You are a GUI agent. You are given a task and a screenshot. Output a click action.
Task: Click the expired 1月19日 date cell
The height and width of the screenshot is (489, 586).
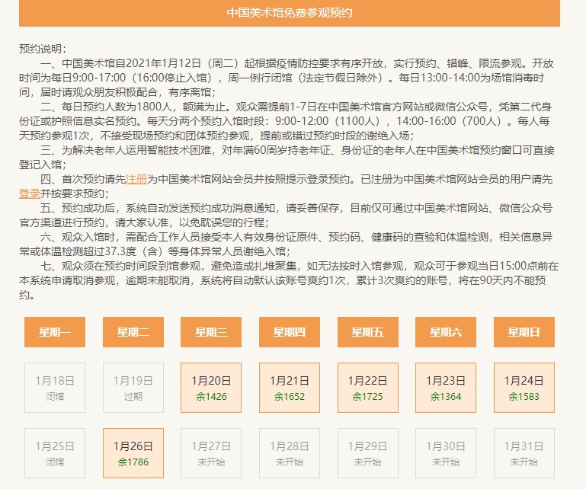[x=133, y=388]
